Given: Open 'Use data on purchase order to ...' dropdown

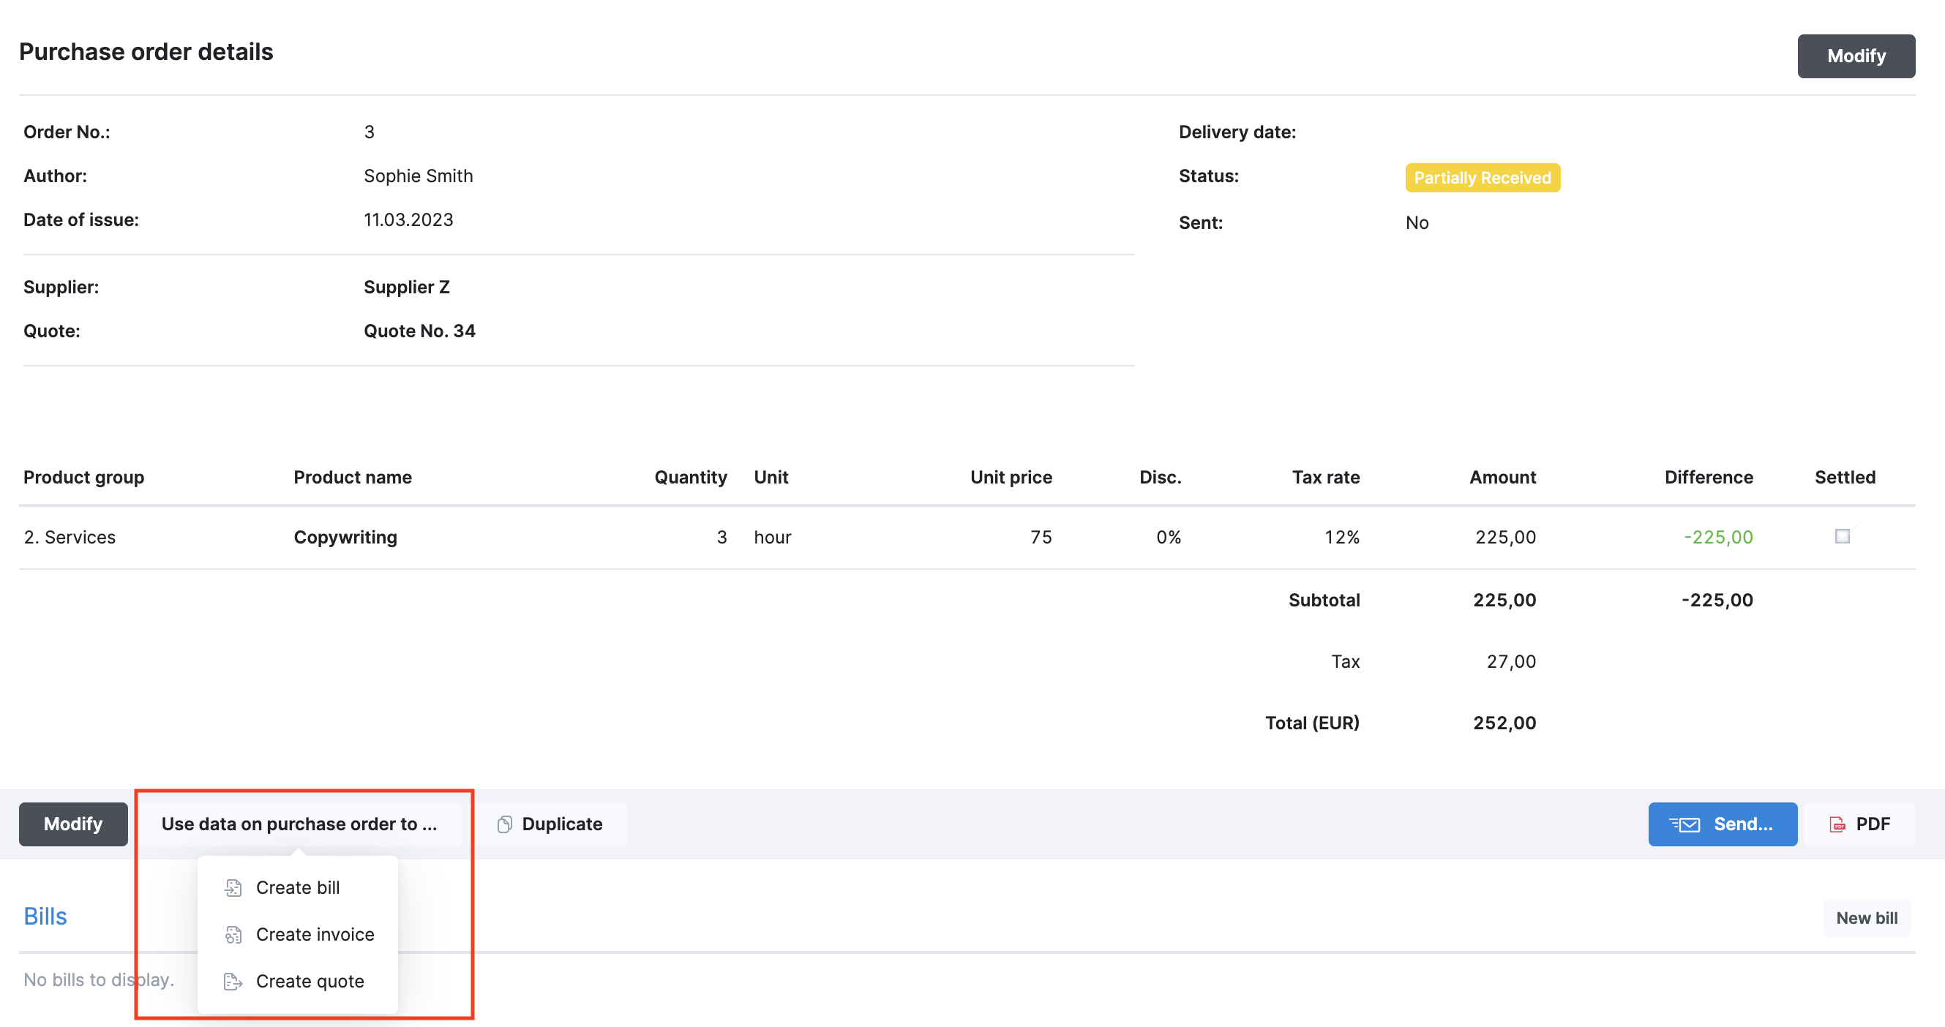Looking at the screenshot, I should [300, 823].
